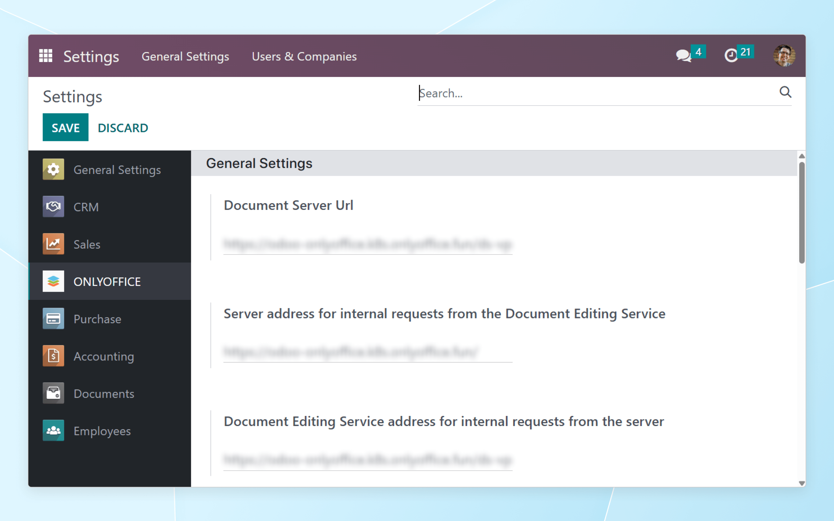The height and width of the screenshot is (521, 834).
Task: Open conversations chat bubble icon
Action: pyautogui.click(x=683, y=56)
